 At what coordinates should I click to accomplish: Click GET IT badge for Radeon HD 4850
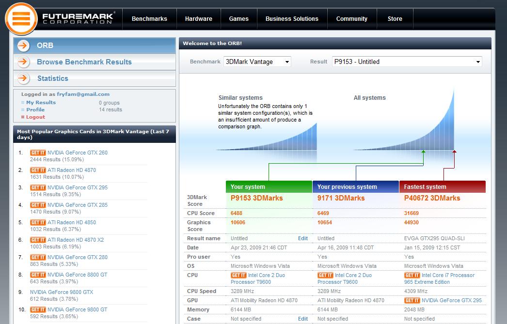38,223
